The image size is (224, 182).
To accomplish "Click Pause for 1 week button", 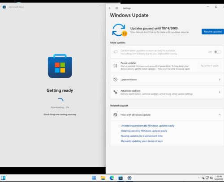I will [209, 66].
